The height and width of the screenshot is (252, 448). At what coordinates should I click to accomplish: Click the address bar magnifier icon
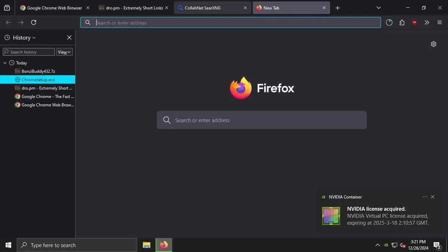pyautogui.click(x=88, y=22)
